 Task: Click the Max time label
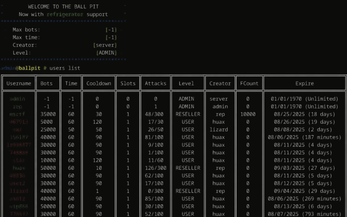coord(26,37)
